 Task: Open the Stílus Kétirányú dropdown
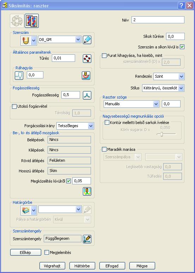coord(163,88)
